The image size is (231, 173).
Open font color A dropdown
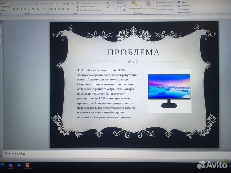[x=45, y=9]
